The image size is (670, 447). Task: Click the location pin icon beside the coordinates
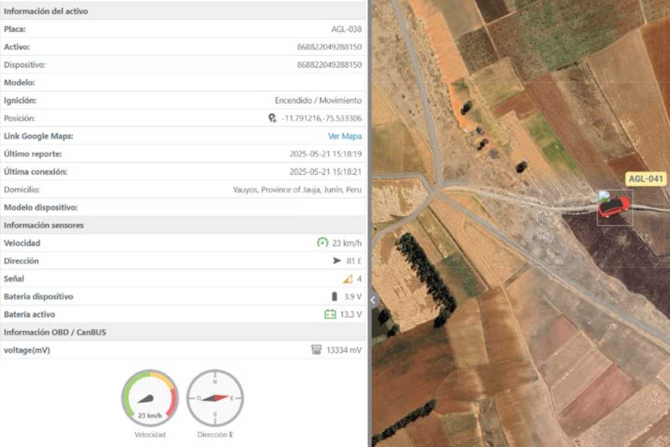[x=273, y=119]
